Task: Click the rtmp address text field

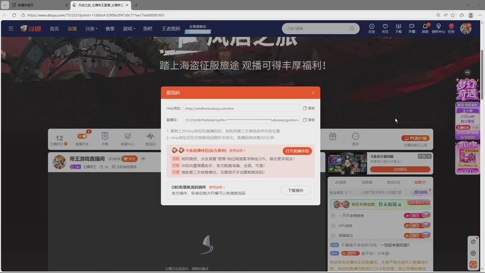Action: click(x=241, y=109)
